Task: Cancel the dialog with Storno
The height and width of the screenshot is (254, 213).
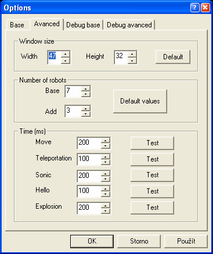Action: pyautogui.click(x=139, y=241)
